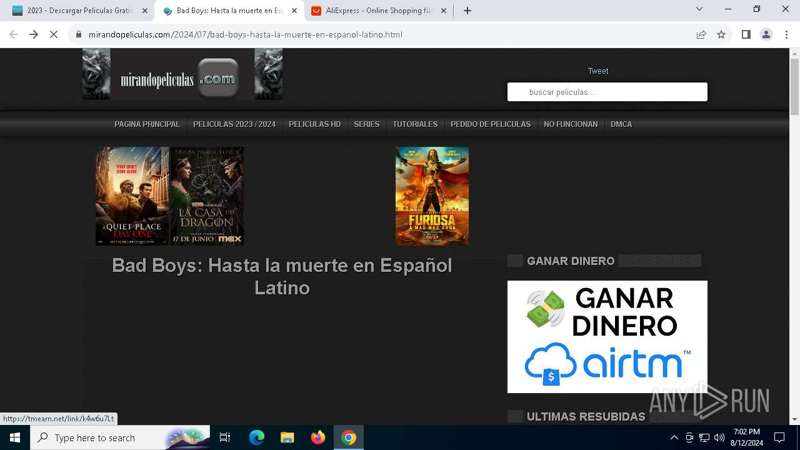This screenshot has width=800, height=450.
Task: Click the network tray icon
Action: [704, 437]
